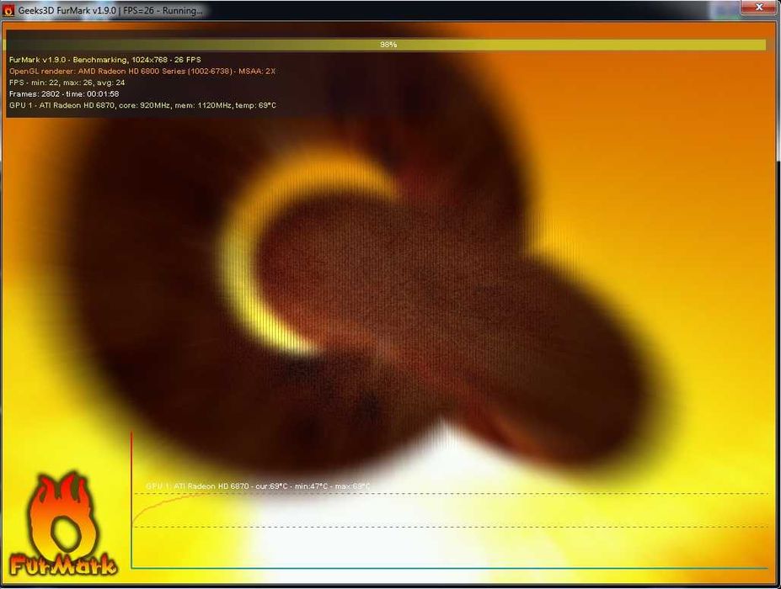
Task: Click the FurMark flame icon in title bar
Action: (x=8, y=10)
